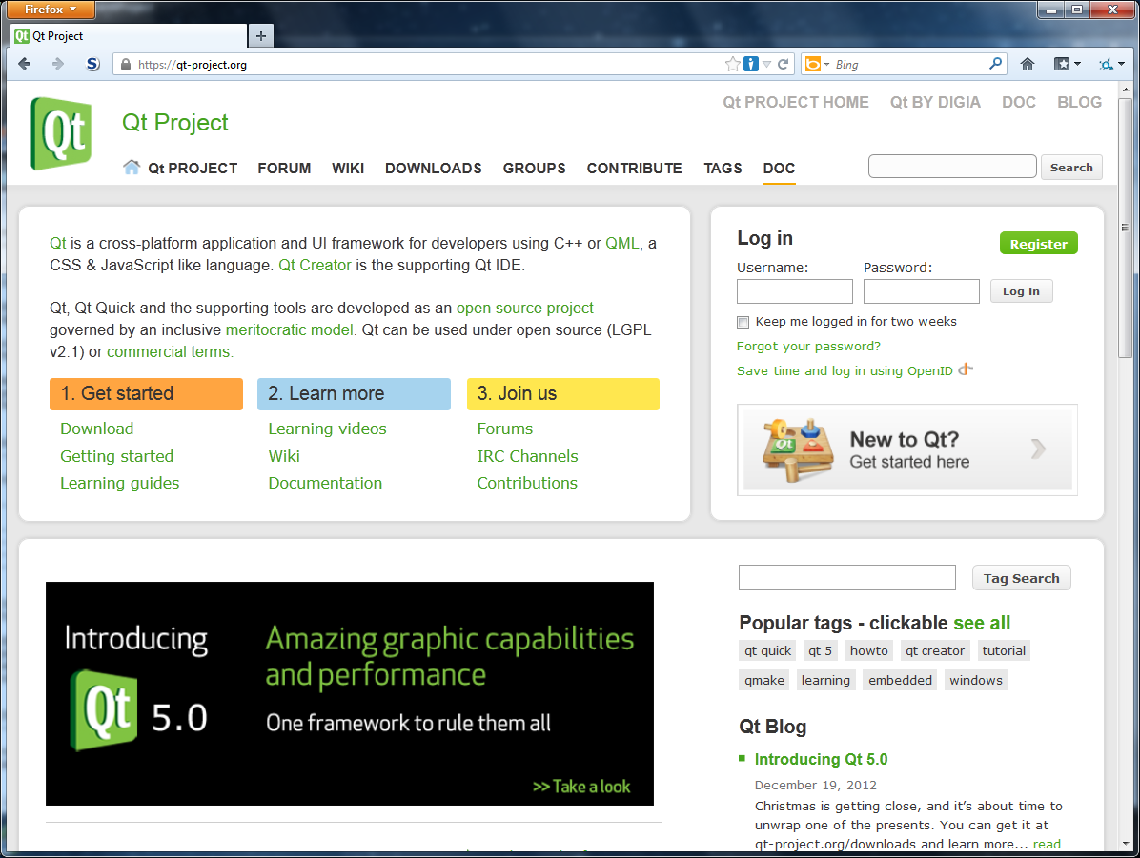Click the site search text box
This screenshot has height=858, width=1140.
click(x=951, y=167)
